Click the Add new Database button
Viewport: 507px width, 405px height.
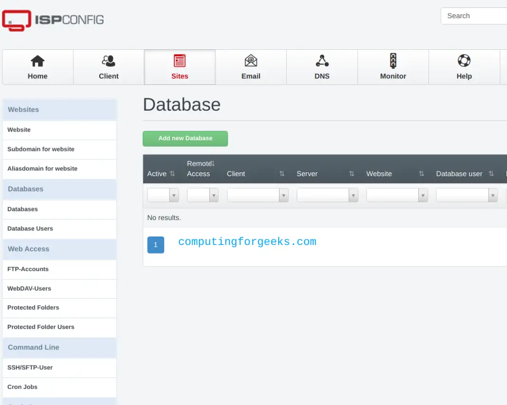(x=185, y=138)
